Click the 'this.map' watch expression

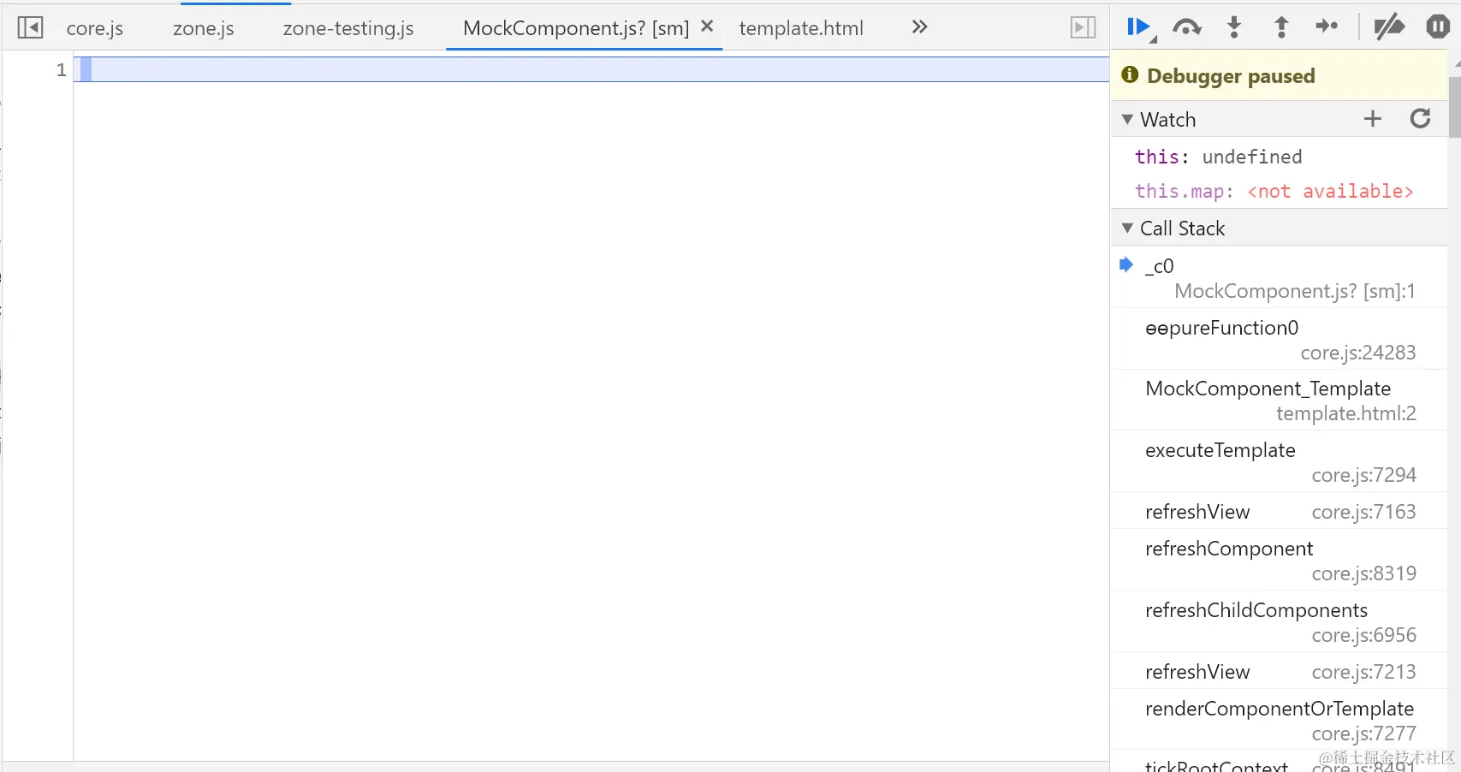pos(1274,191)
